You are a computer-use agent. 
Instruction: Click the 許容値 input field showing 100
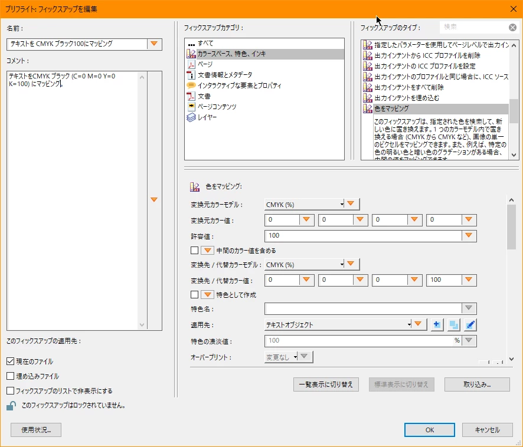[x=363, y=236]
